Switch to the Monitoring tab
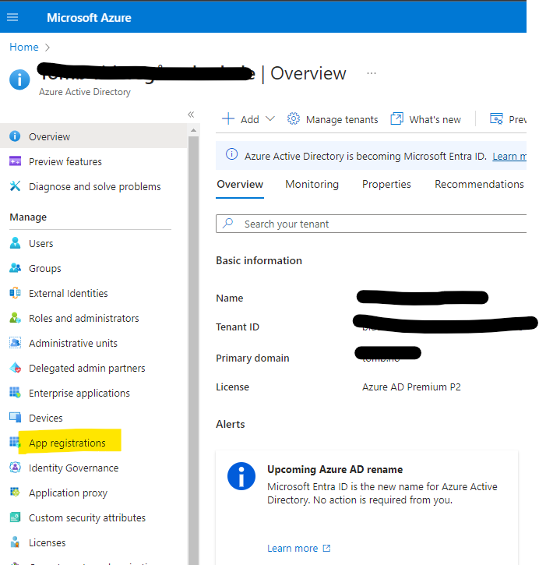 [x=312, y=185]
